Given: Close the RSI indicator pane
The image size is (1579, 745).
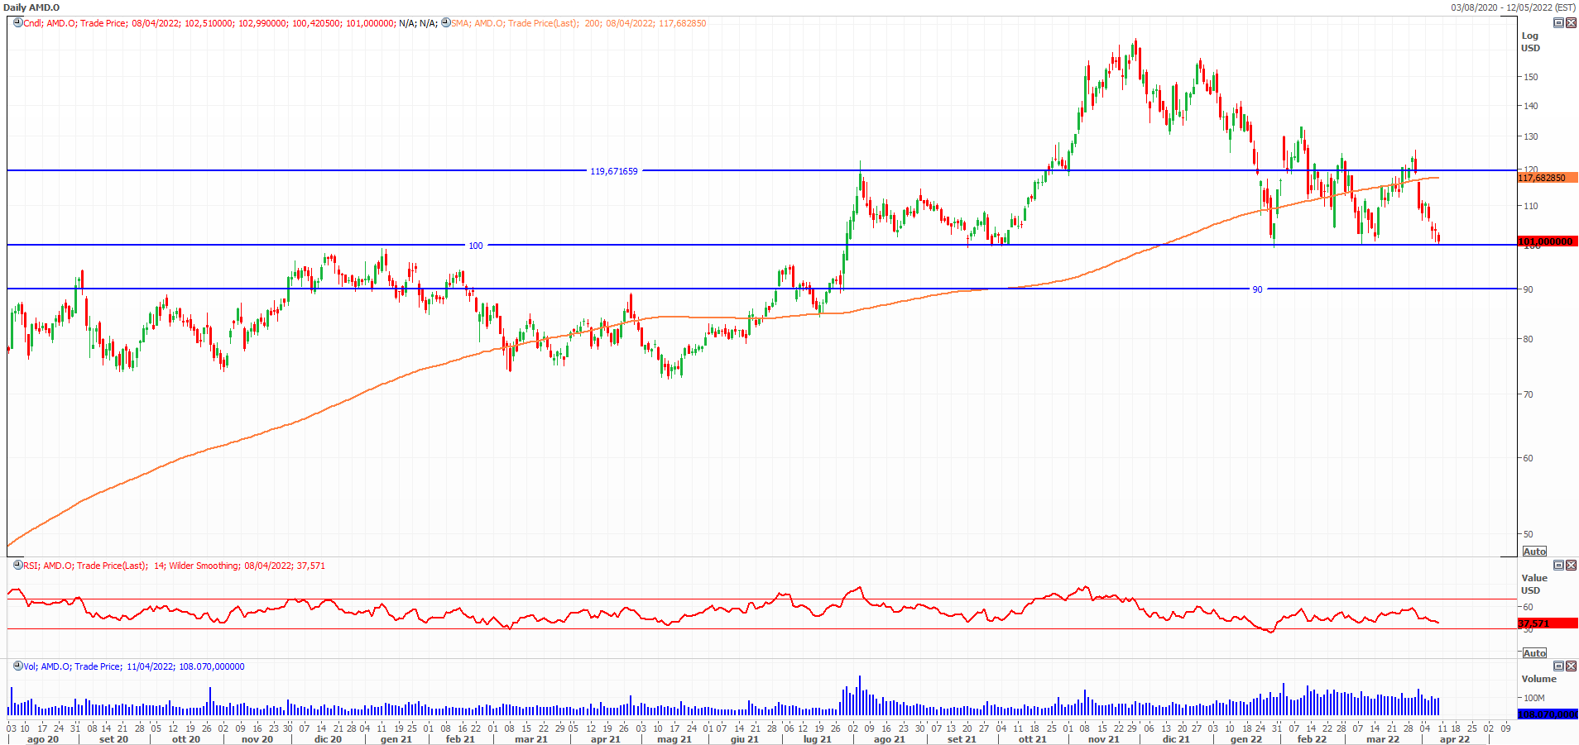Looking at the screenshot, I should pos(1571,566).
